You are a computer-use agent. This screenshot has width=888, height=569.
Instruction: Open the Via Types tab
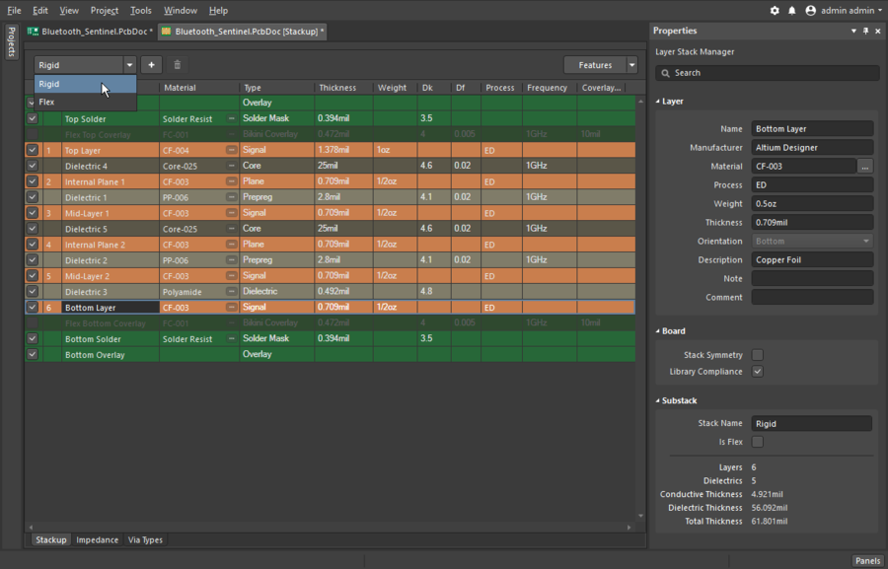coord(146,540)
